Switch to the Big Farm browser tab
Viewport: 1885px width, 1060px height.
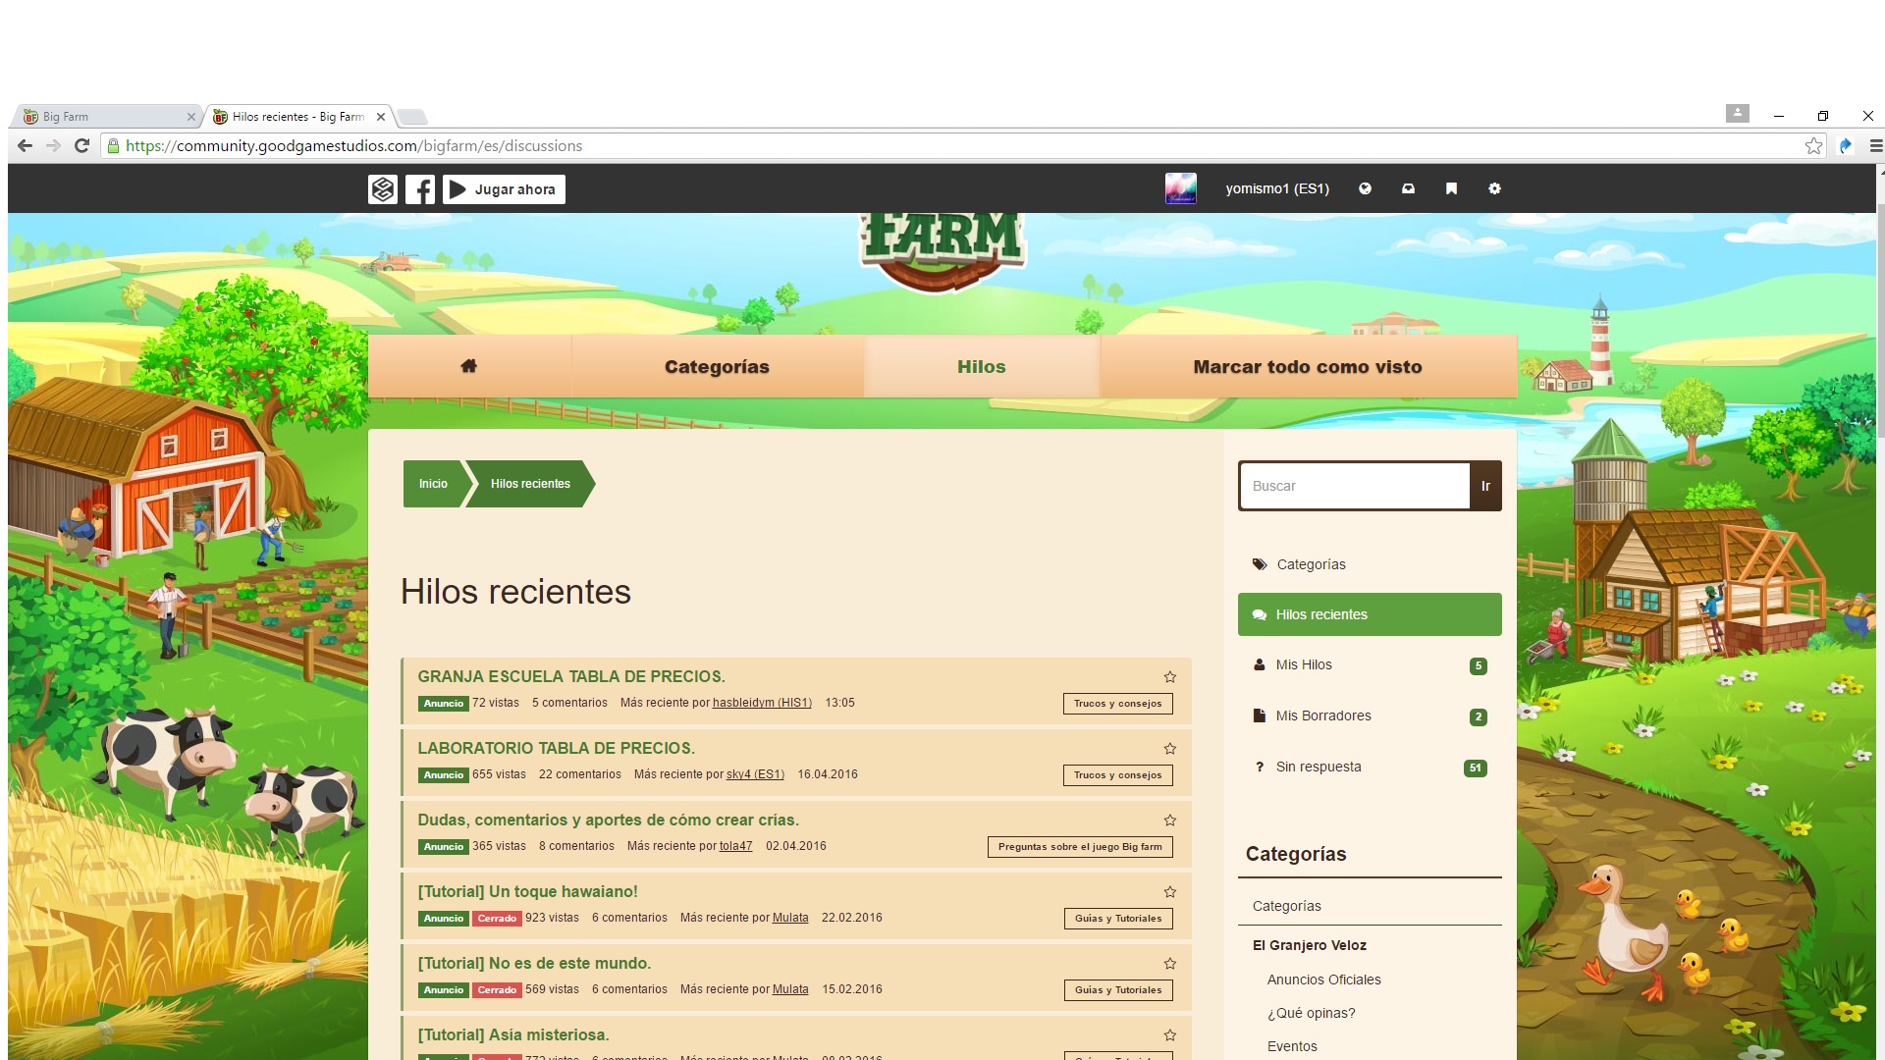tap(98, 117)
